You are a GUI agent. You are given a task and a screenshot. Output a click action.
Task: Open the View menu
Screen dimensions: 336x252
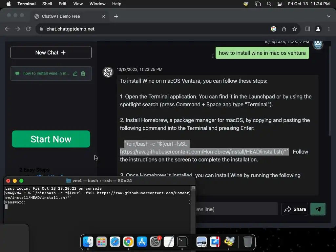pos(78,4)
